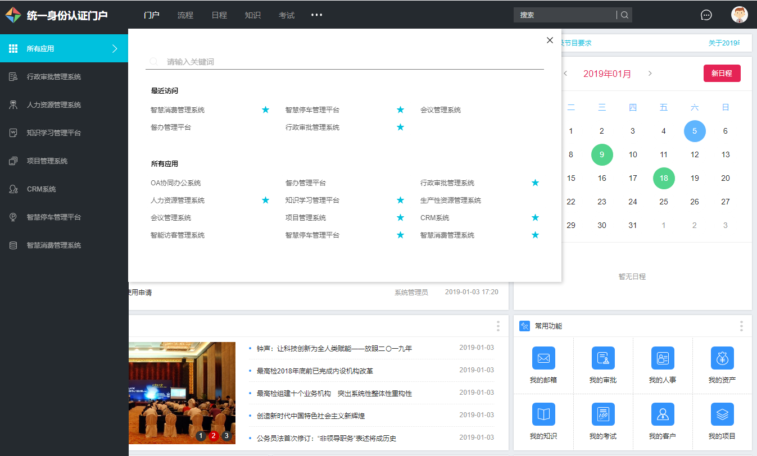Select calendar date 18
The height and width of the screenshot is (456, 757).
click(664, 178)
